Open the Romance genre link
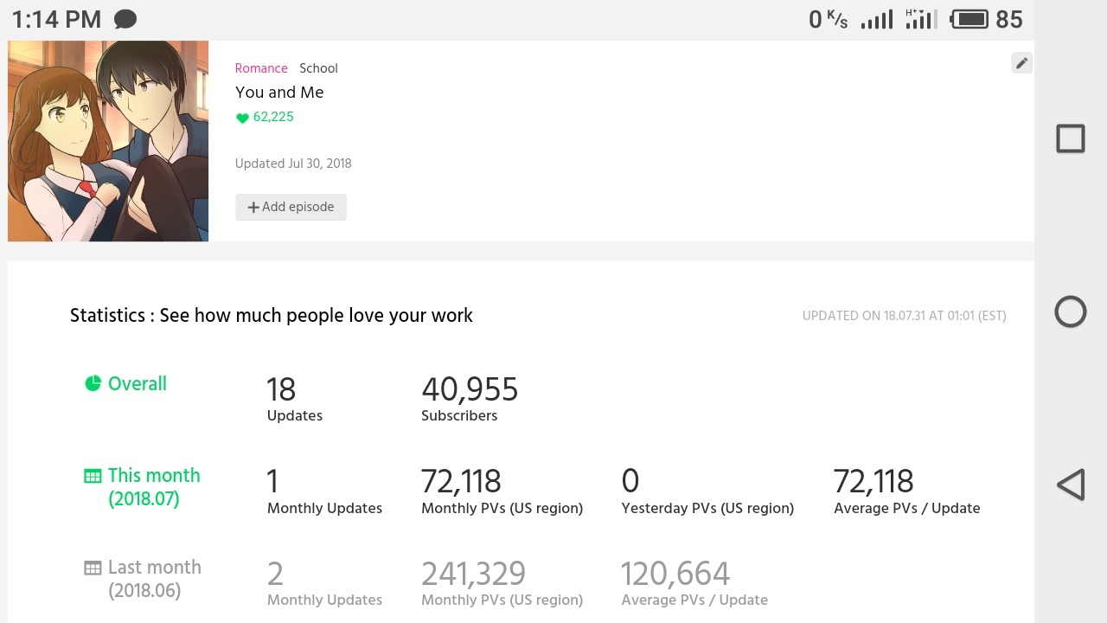Viewport: 1107px width, 623px height. point(261,68)
